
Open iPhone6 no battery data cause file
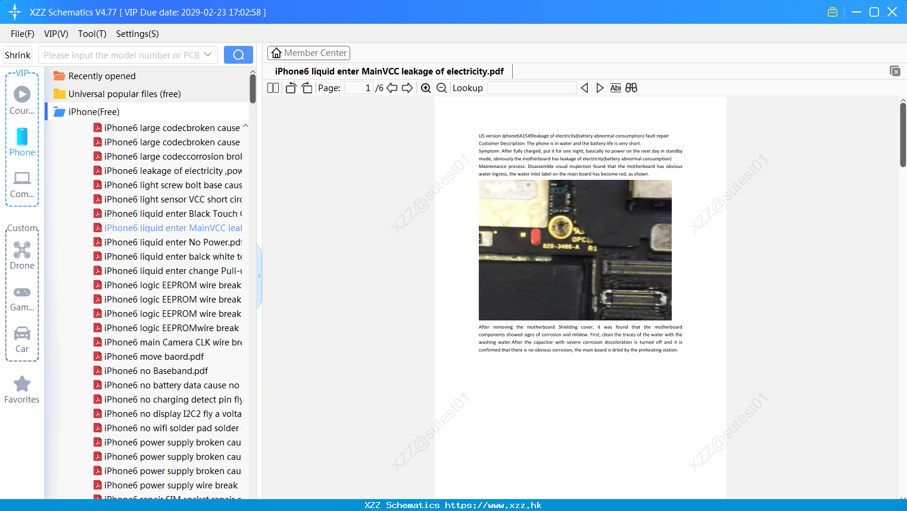click(x=167, y=385)
